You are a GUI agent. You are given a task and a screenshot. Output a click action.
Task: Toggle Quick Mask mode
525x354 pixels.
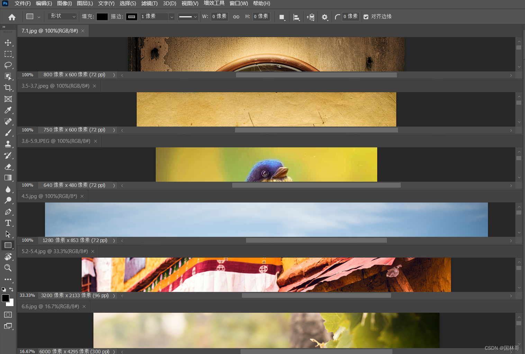click(8, 314)
